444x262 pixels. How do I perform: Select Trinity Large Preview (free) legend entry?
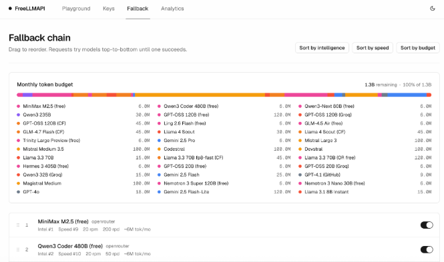point(83,141)
